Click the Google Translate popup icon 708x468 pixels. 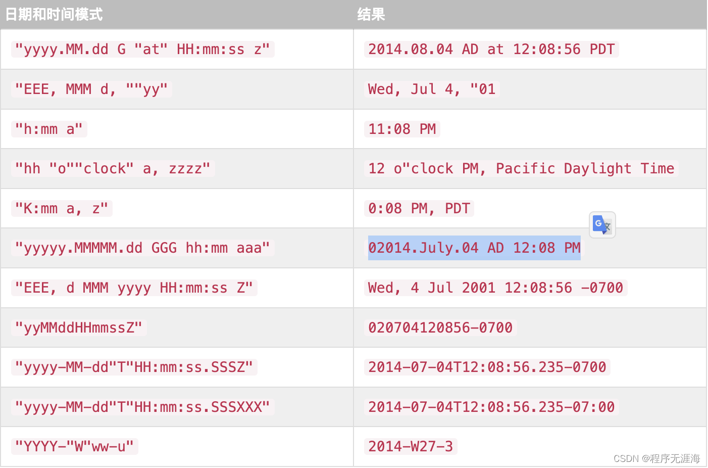click(x=602, y=225)
